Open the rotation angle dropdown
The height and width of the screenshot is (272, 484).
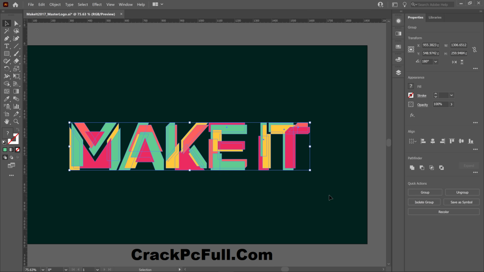pos(435,62)
